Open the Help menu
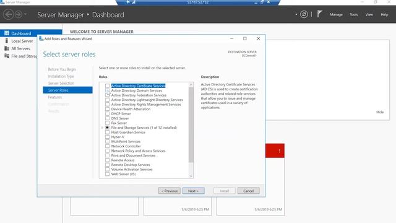396x223 pixels. pos(384,15)
